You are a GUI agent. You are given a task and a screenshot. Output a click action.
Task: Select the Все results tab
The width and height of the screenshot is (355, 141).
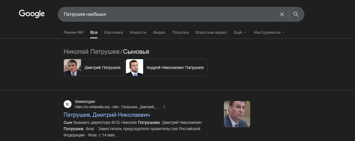coord(94,32)
